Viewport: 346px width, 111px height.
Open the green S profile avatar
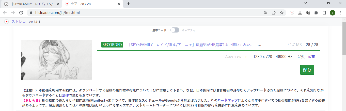333,13
